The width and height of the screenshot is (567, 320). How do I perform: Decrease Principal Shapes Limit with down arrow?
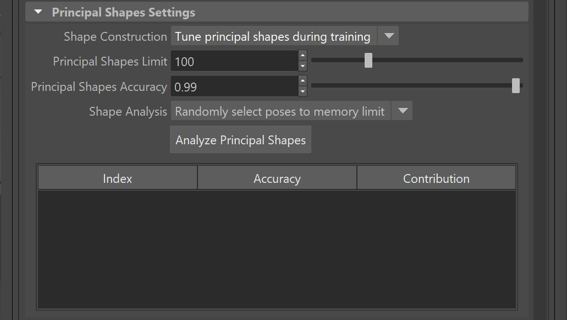(x=302, y=67)
